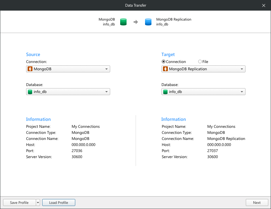
Task: Click the Source heading
Action: tap(33, 55)
